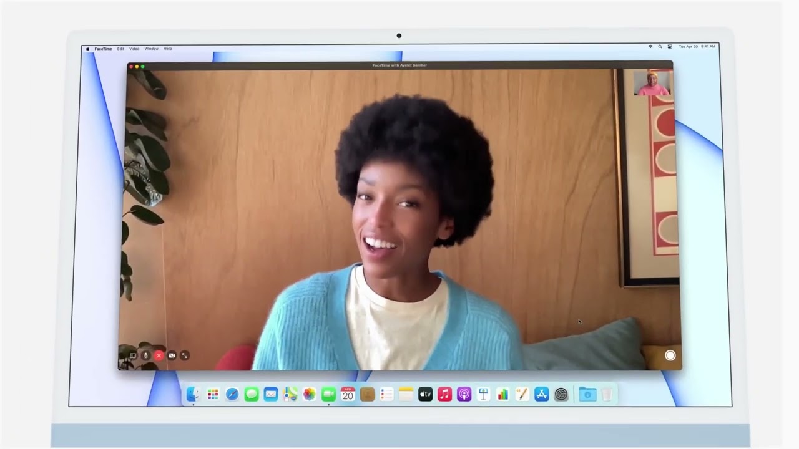This screenshot has width=799, height=449.
Task: Open Finder from the Dock
Action: pyautogui.click(x=193, y=394)
